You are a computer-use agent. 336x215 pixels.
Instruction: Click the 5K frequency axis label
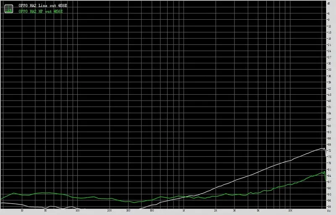[x=258, y=210]
